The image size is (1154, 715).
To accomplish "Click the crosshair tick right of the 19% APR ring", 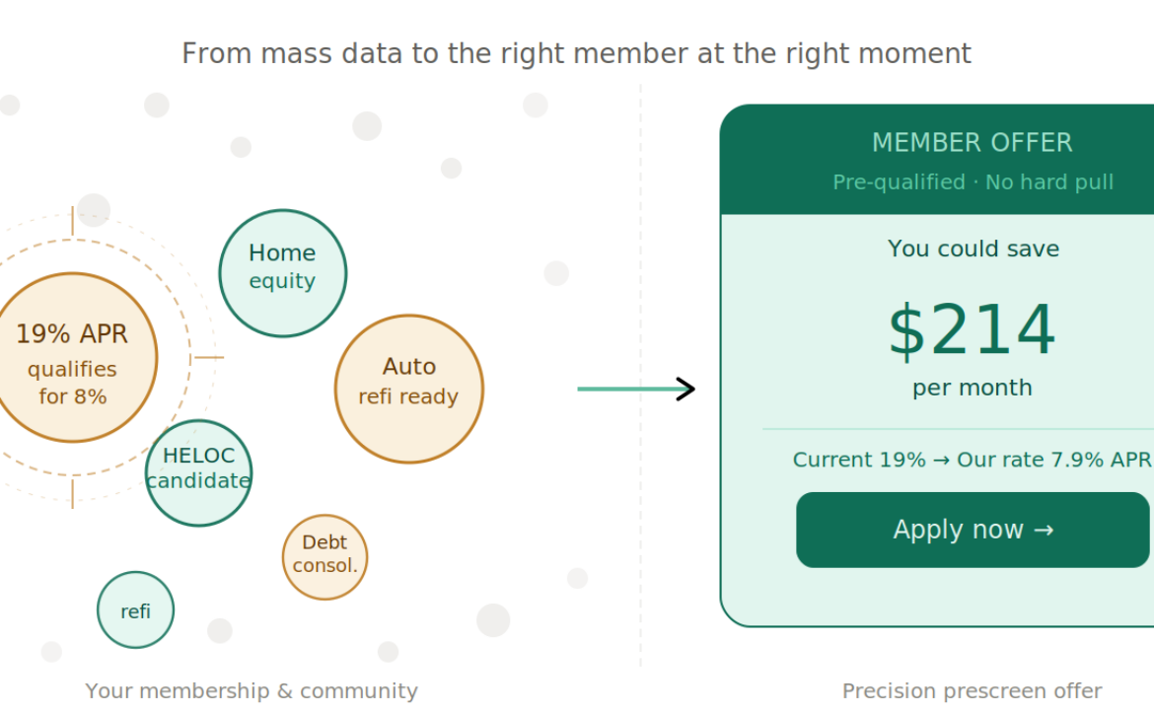I will pyautogui.click(x=208, y=357).
